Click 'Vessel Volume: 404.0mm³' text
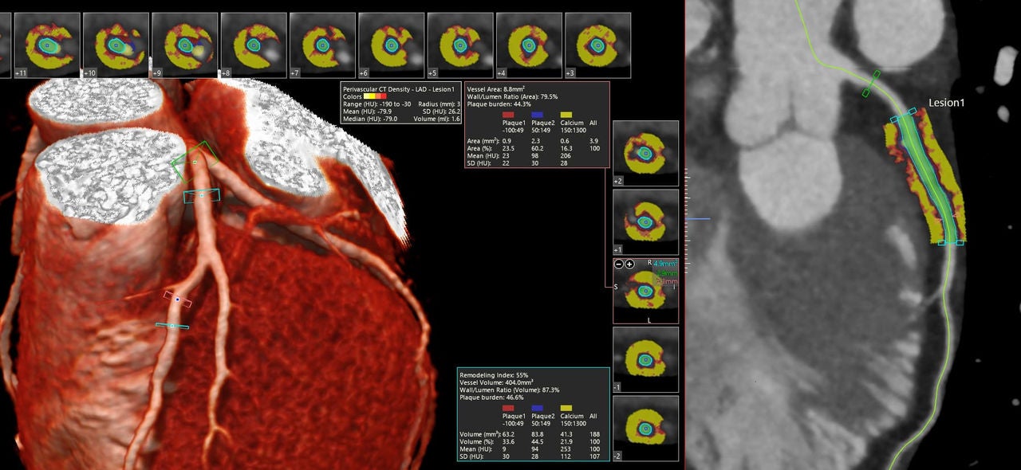Viewport: 1021px width, 470px height. (x=495, y=382)
